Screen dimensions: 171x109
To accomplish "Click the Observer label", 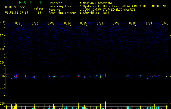I will [x=55, y=3].
